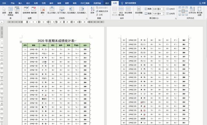Click Split Table (拆分表格)

coord(128,10)
